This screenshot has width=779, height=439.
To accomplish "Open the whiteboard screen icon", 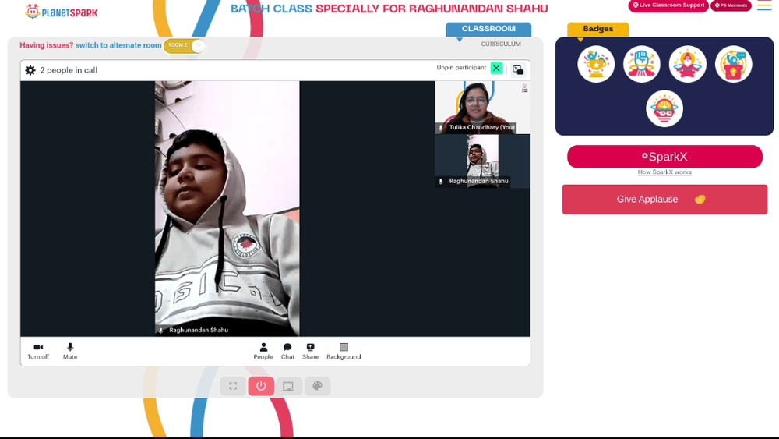I will point(288,386).
